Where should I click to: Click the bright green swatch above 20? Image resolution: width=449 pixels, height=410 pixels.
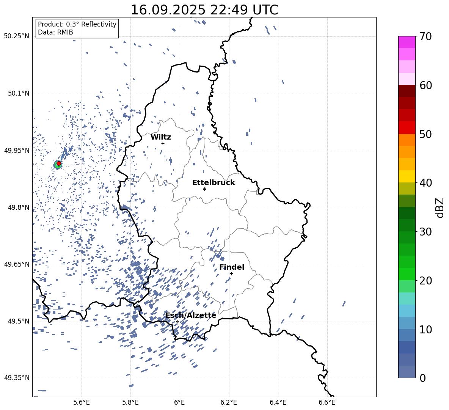[407, 274]
